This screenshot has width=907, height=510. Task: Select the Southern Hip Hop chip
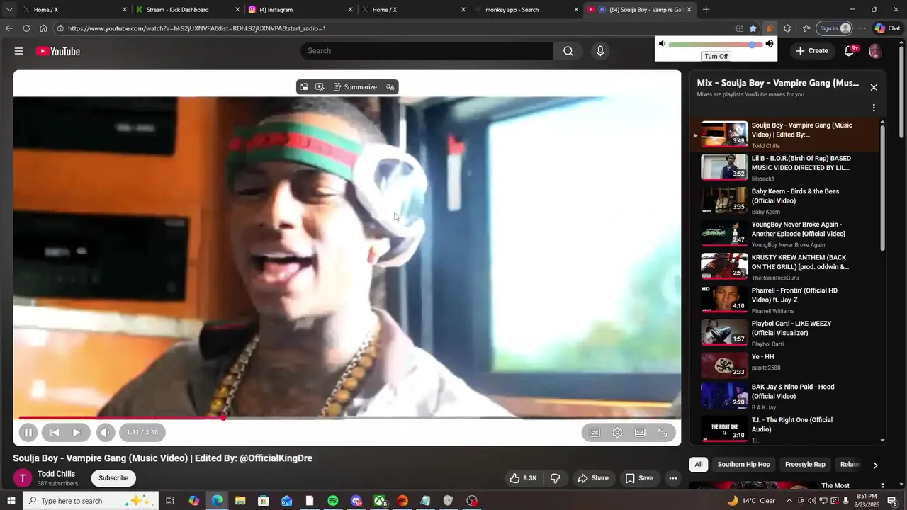click(x=743, y=465)
